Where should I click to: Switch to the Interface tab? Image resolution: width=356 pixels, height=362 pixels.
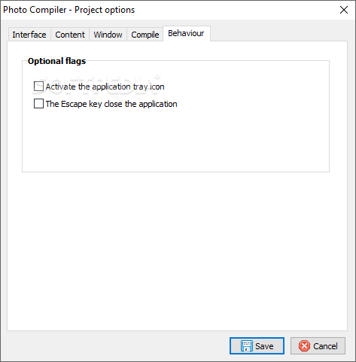point(29,35)
